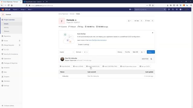The height and width of the screenshot is (108, 193).
Task: Open the Settings gear in the sidebar
Action: [2, 85]
